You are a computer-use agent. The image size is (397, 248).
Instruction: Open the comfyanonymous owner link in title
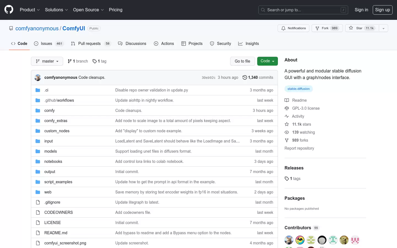pos(37,28)
